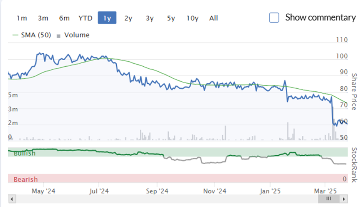Switch chart to 10y range
The width and height of the screenshot is (362, 207).
click(x=192, y=18)
